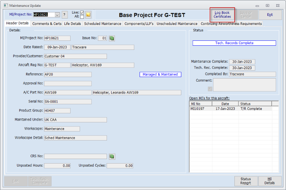Click the green icon beside CRS No
The image size is (286, 190).
click(112, 156)
